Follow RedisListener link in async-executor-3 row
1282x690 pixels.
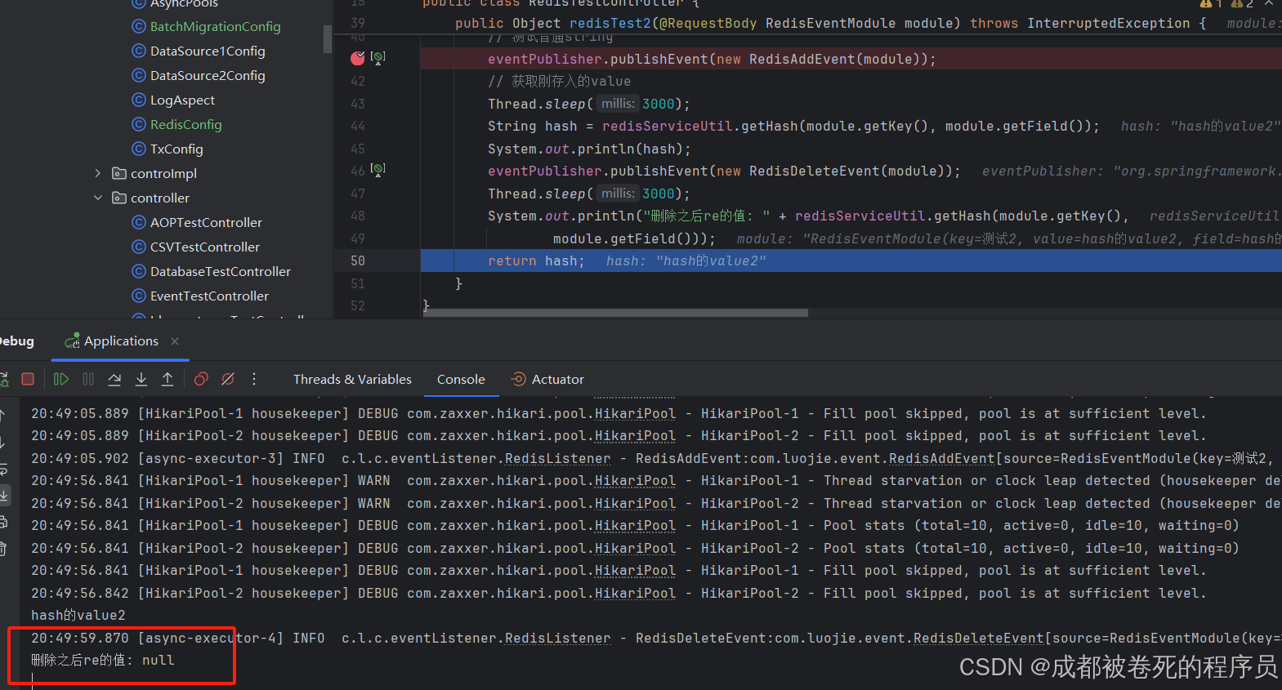coord(557,459)
